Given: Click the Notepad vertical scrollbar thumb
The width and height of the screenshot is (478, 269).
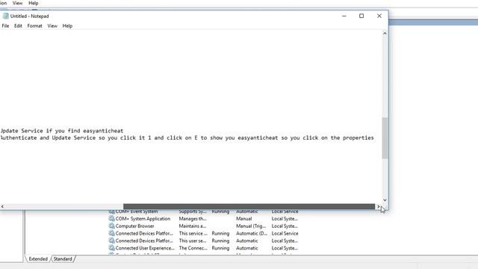Looking at the screenshot, I should point(385,138).
